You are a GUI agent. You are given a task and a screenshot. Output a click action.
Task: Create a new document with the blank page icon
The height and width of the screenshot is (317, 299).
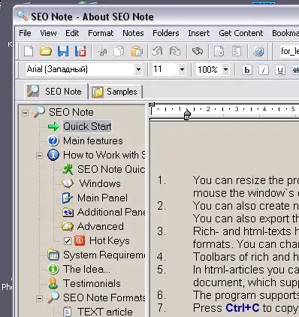coord(29,51)
